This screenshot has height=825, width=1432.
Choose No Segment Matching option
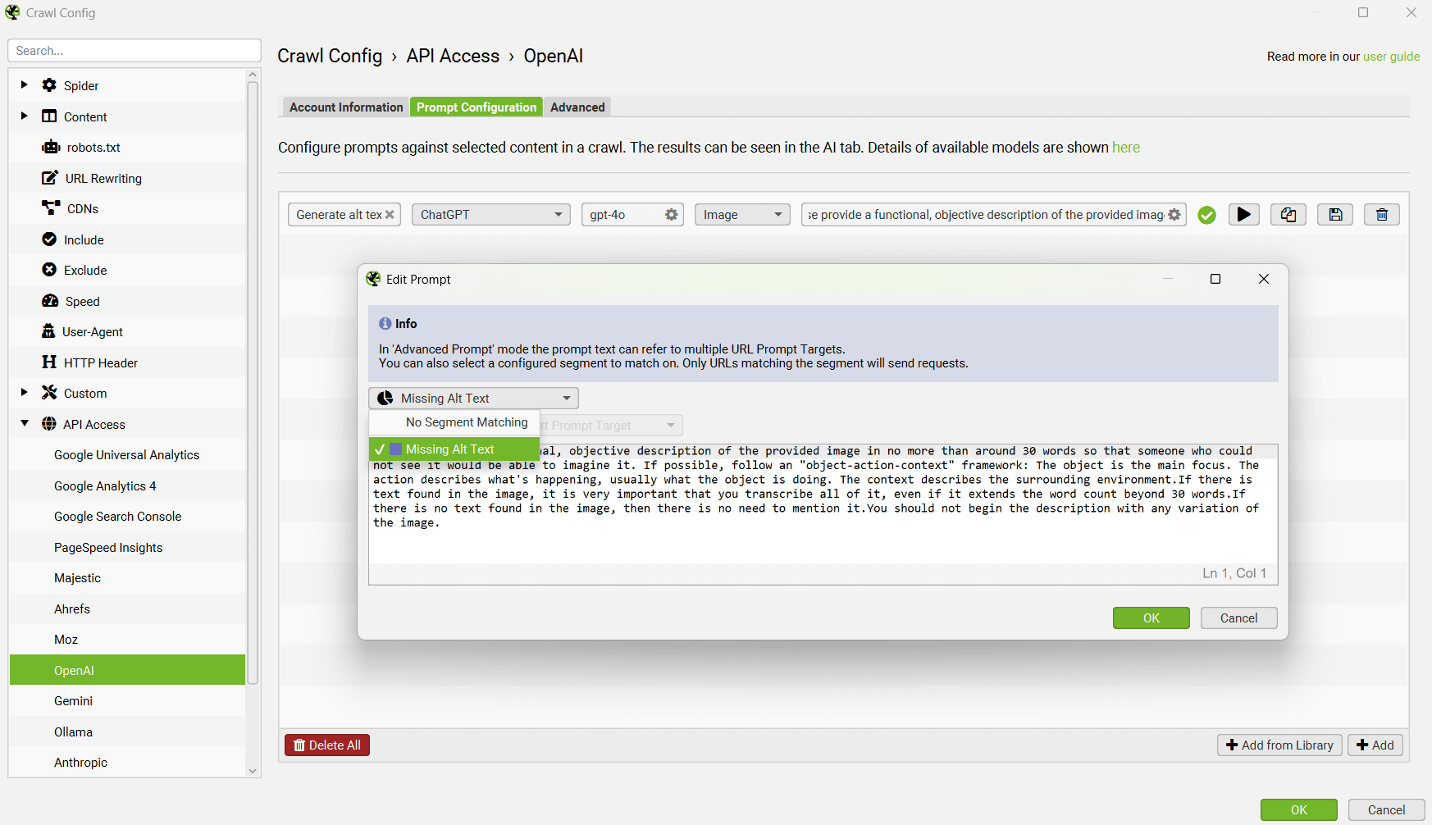tap(466, 422)
